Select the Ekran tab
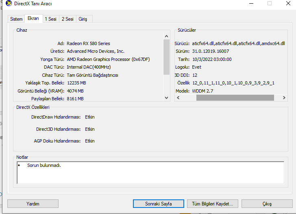The width and height of the screenshot is (296, 214). point(33,18)
